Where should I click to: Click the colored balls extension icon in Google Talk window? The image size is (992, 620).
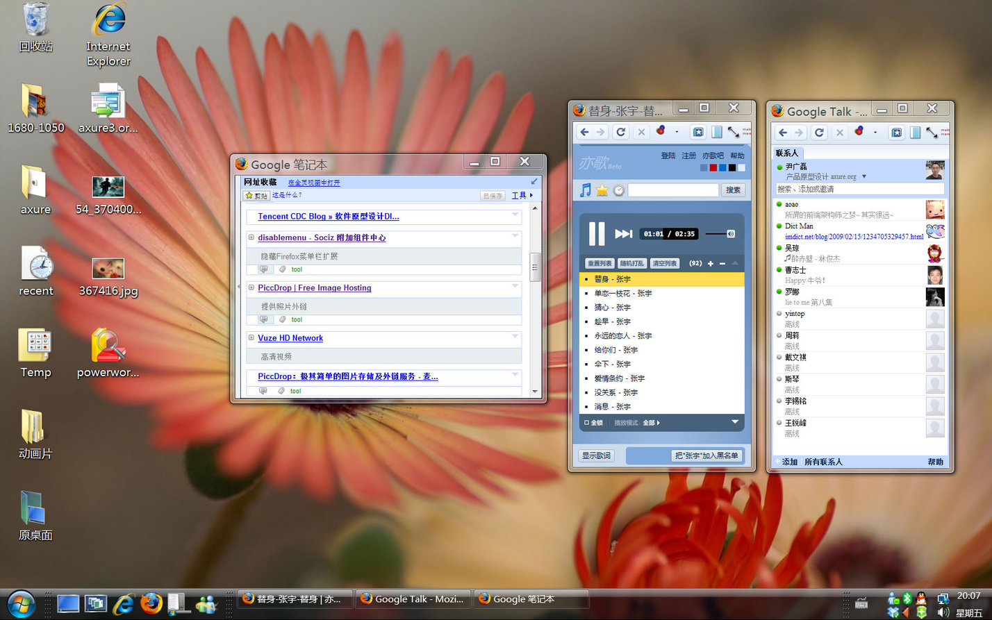[x=859, y=132]
